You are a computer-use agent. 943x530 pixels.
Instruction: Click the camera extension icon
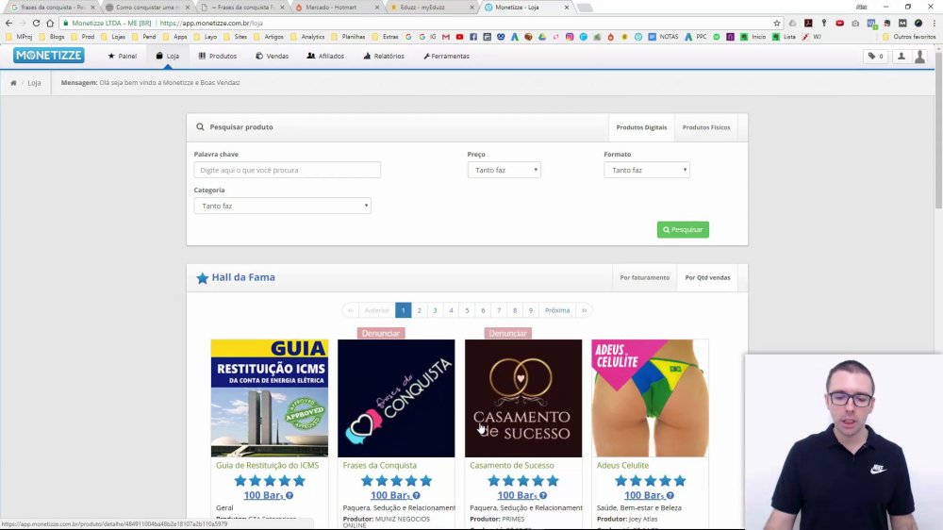coord(855,23)
